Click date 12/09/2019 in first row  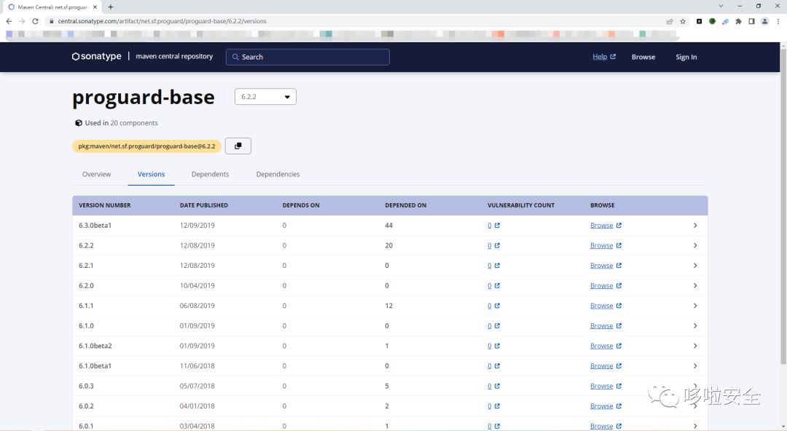197,225
